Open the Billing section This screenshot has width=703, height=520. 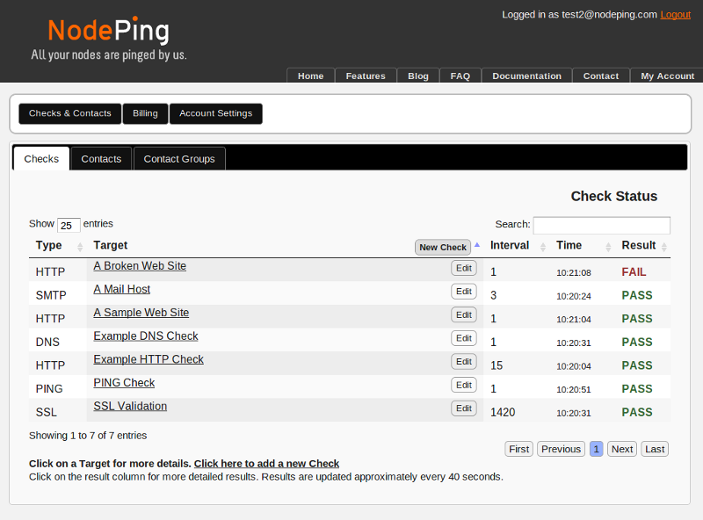[145, 113]
